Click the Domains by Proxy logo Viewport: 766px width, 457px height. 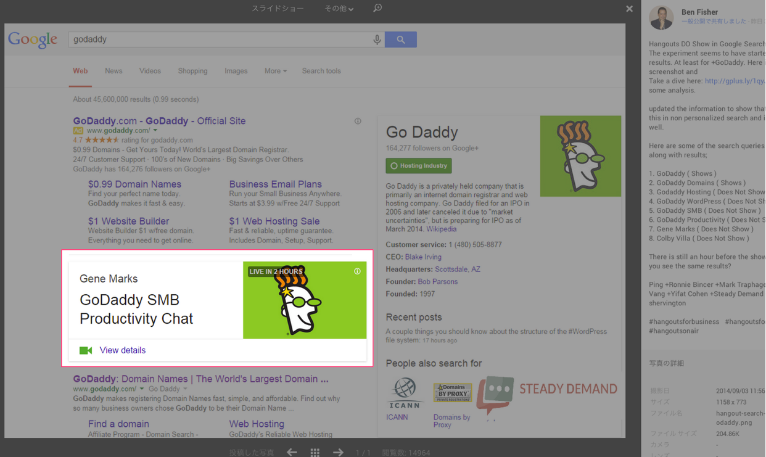click(x=453, y=393)
